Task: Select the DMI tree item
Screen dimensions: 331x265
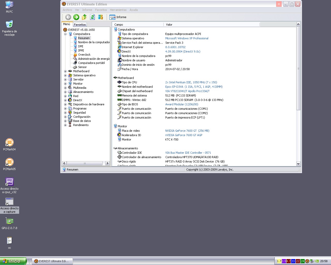Action: 81,46
